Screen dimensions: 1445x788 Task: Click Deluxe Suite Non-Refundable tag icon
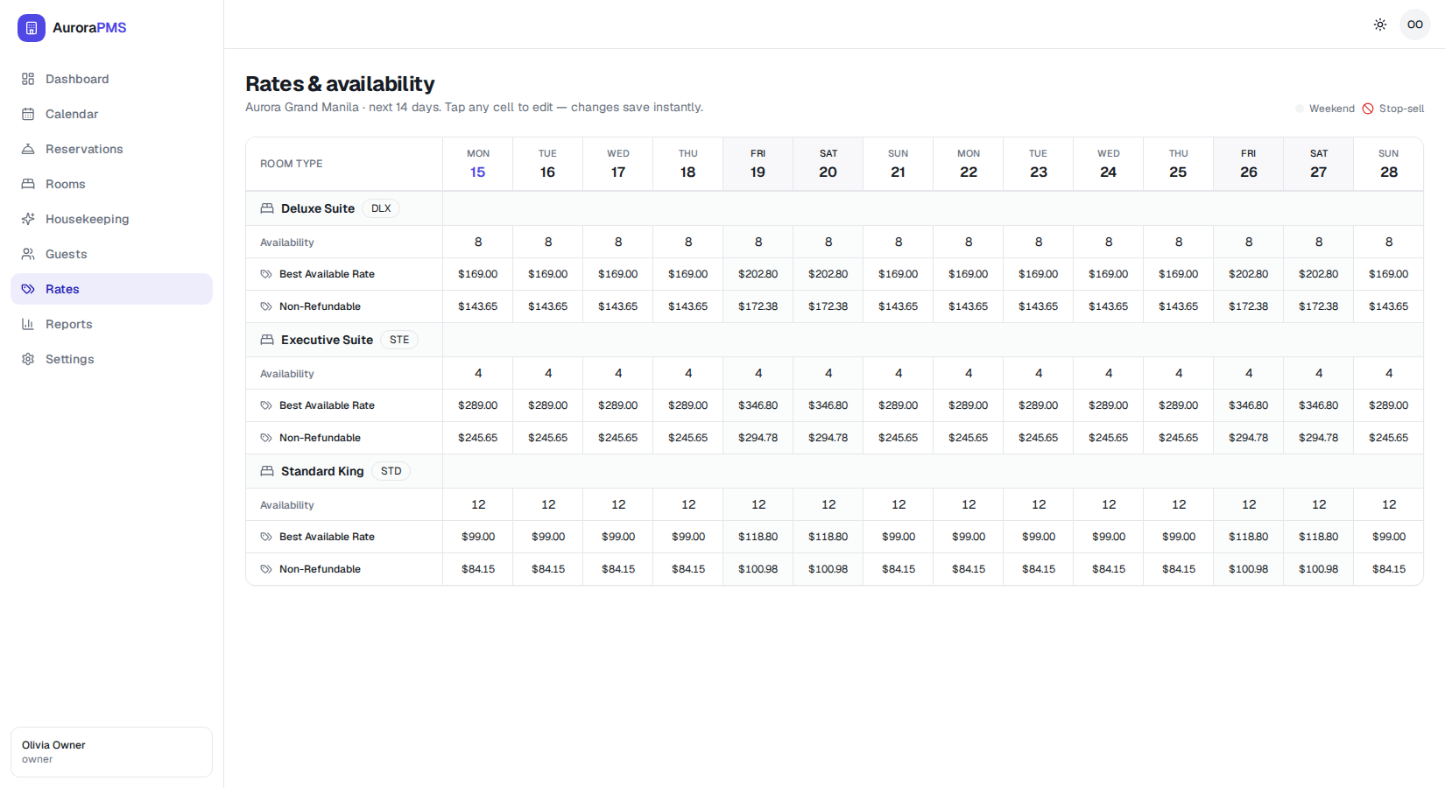[266, 306]
